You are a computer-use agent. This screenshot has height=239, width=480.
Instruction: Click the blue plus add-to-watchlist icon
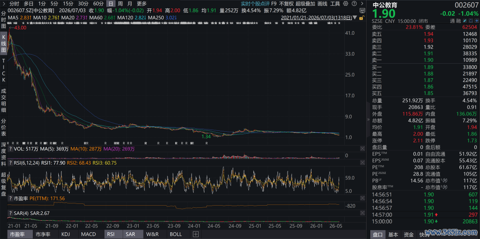click(476, 21)
